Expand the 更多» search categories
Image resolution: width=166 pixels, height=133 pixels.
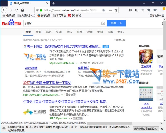click(x=120, y=32)
